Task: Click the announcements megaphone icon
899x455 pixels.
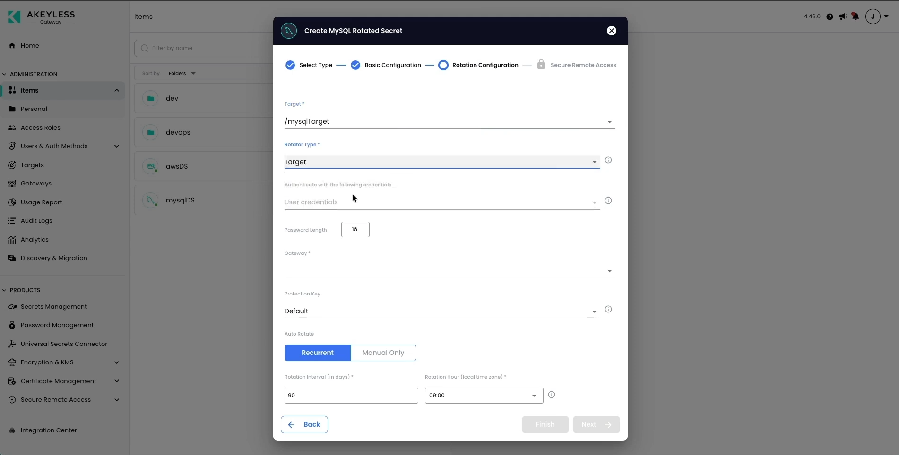Action: pos(842,17)
